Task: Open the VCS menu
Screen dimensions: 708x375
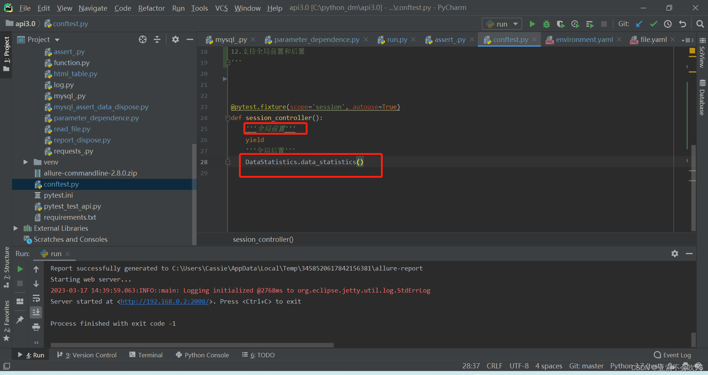Action: click(221, 8)
